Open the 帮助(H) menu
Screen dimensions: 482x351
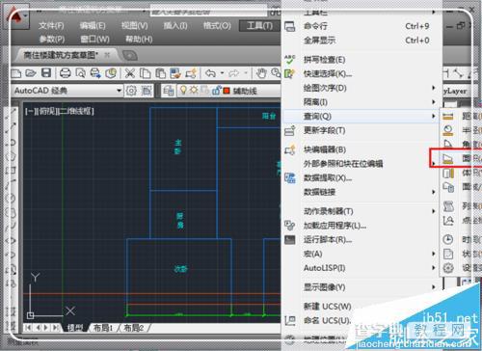coord(139,40)
